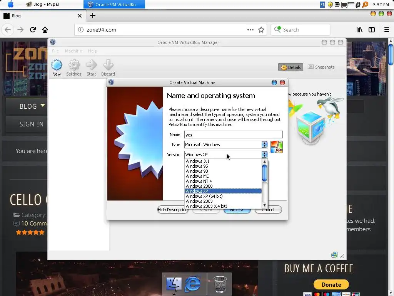Open the Machine menu in VirtualBox Manager
The image size is (394, 296).
(x=73, y=51)
